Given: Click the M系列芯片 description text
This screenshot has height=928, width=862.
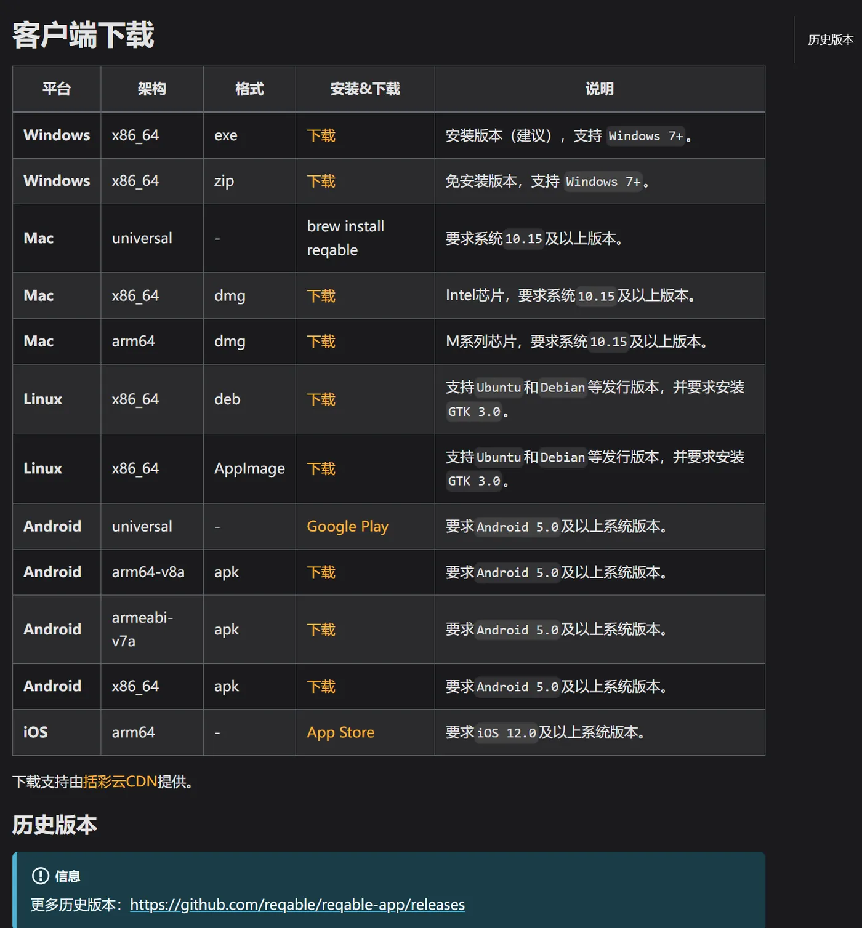Looking at the screenshot, I should (x=577, y=342).
